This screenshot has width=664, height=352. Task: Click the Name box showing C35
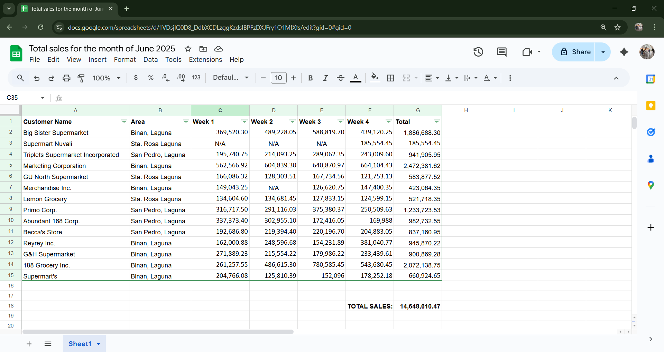[21, 98]
